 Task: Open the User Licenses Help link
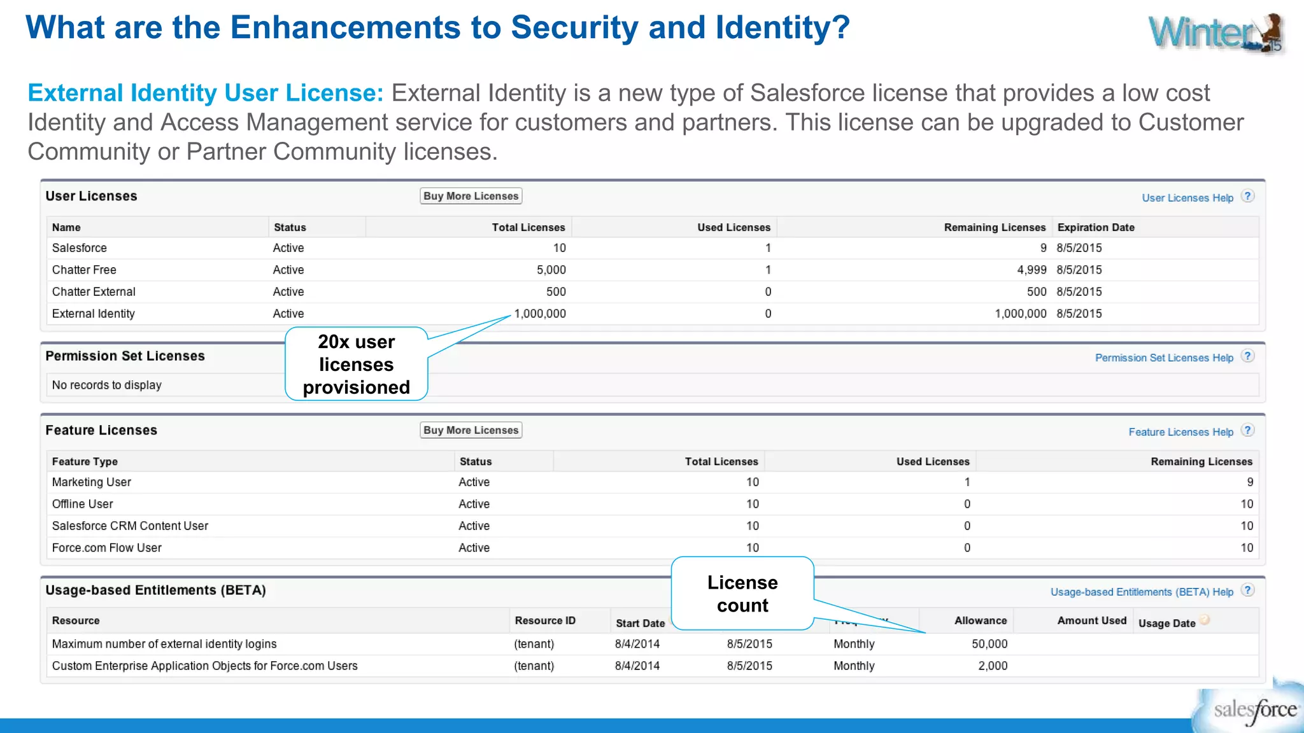pyautogui.click(x=1187, y=198)
